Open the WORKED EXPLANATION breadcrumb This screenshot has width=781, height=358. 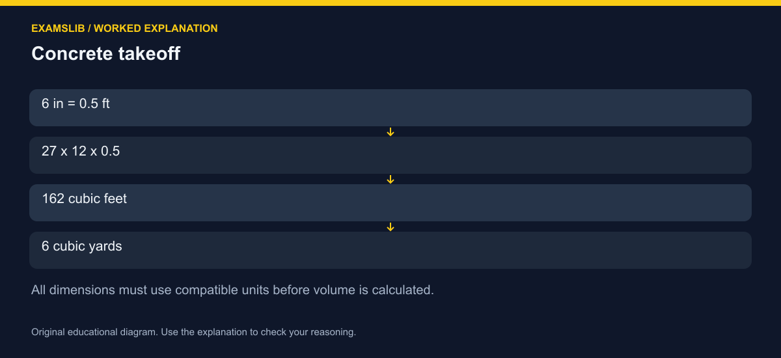pos(156,29)
